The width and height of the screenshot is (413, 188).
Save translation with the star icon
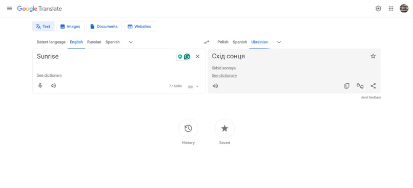(373, 56)
